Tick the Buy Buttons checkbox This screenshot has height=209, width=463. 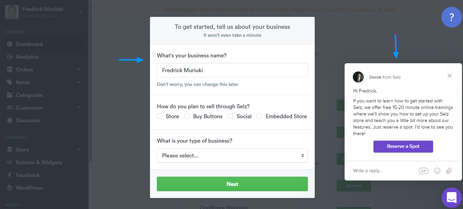(x=187, y=116)
